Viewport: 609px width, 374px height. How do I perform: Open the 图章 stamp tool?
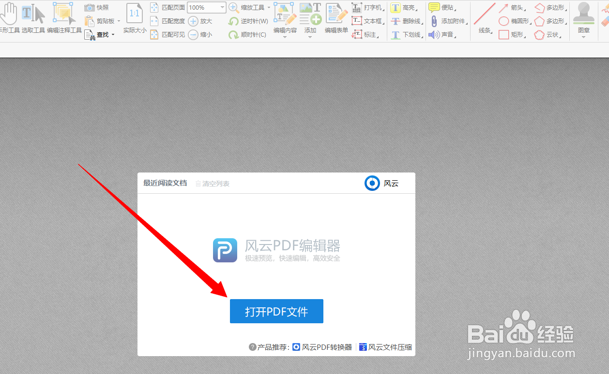pyautogui.click(x=584, y=17)
